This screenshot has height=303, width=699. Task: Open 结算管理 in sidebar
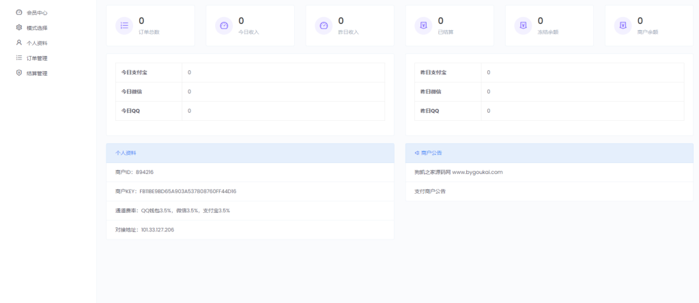37,74
